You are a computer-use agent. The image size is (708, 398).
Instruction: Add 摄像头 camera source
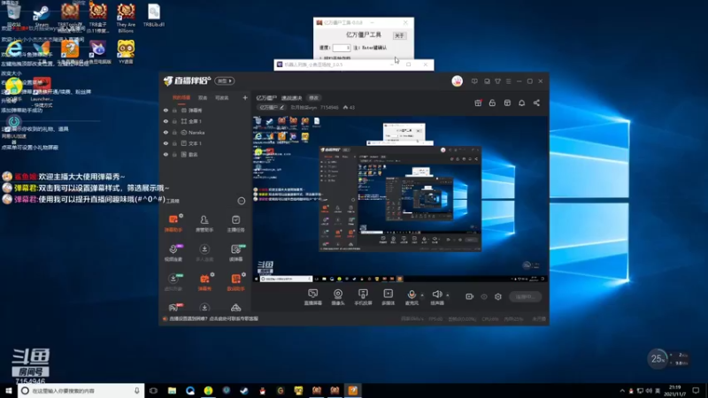tap(338, 297)
